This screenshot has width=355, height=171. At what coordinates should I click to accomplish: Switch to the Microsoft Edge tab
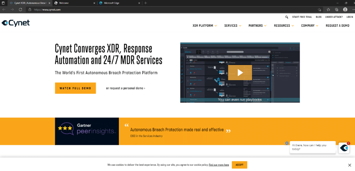tap(119, 3)
